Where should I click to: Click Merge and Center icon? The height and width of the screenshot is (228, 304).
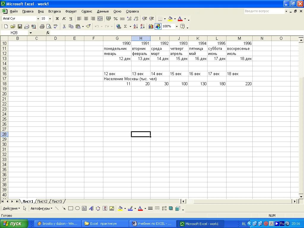100,19
